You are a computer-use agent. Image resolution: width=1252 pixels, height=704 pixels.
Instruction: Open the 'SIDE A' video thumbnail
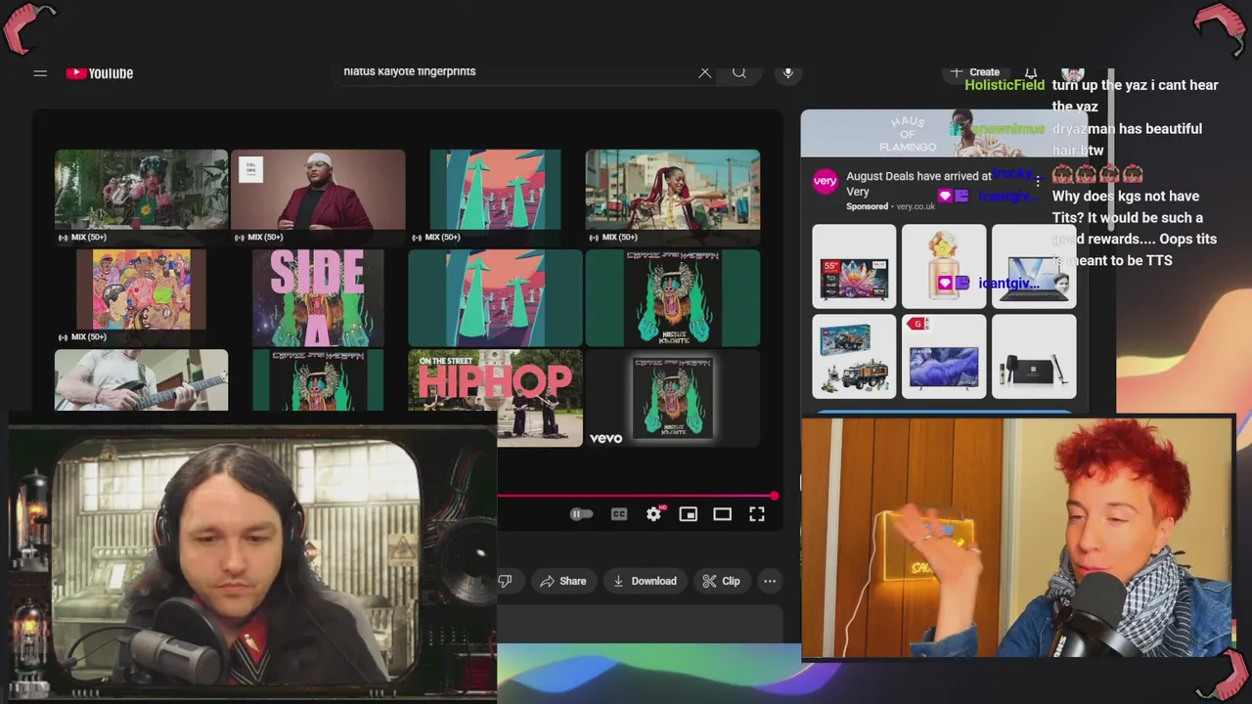click(x=318, y=297)
